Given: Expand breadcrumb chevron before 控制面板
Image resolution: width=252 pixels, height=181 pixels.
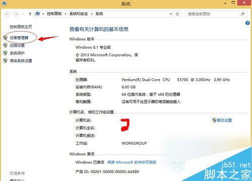Looking at the screenshot, I should click(43, 14).
